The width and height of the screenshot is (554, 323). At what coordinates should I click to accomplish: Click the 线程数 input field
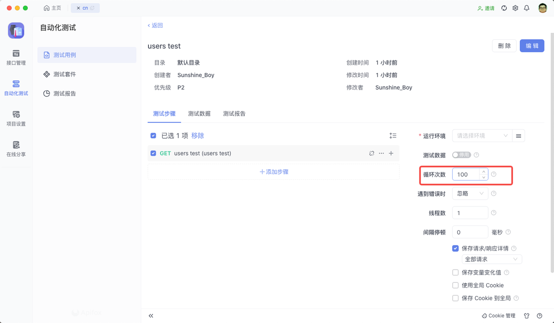[470, 213]
